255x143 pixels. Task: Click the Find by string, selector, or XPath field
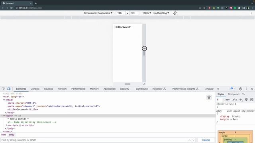pos(94,140)
